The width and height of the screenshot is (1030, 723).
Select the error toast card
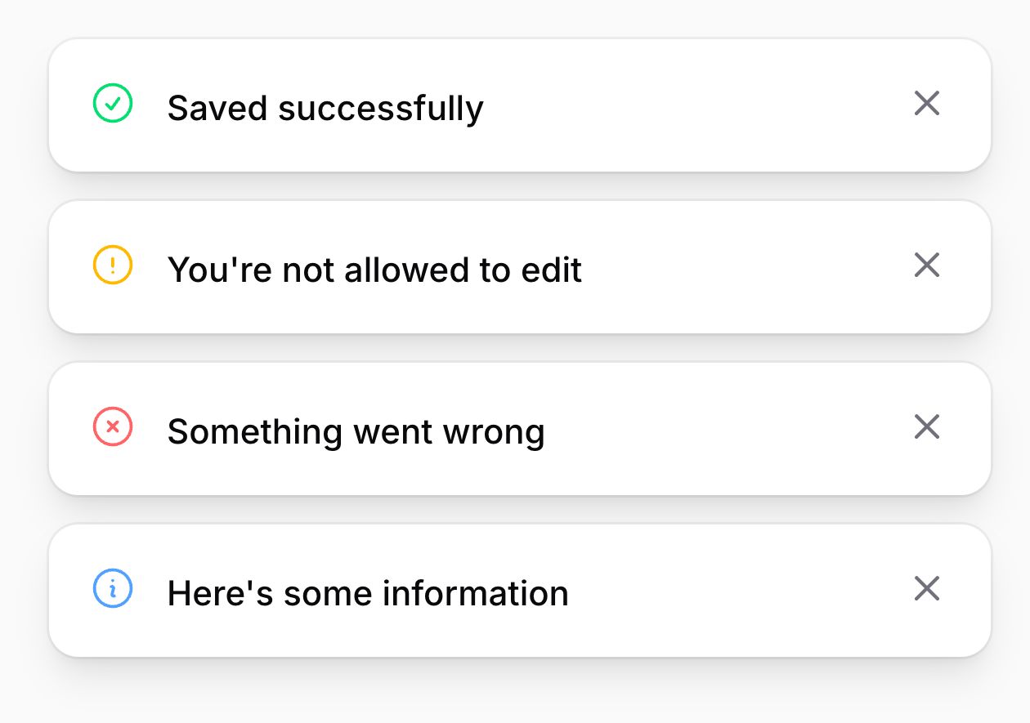(x=515, y=428)
